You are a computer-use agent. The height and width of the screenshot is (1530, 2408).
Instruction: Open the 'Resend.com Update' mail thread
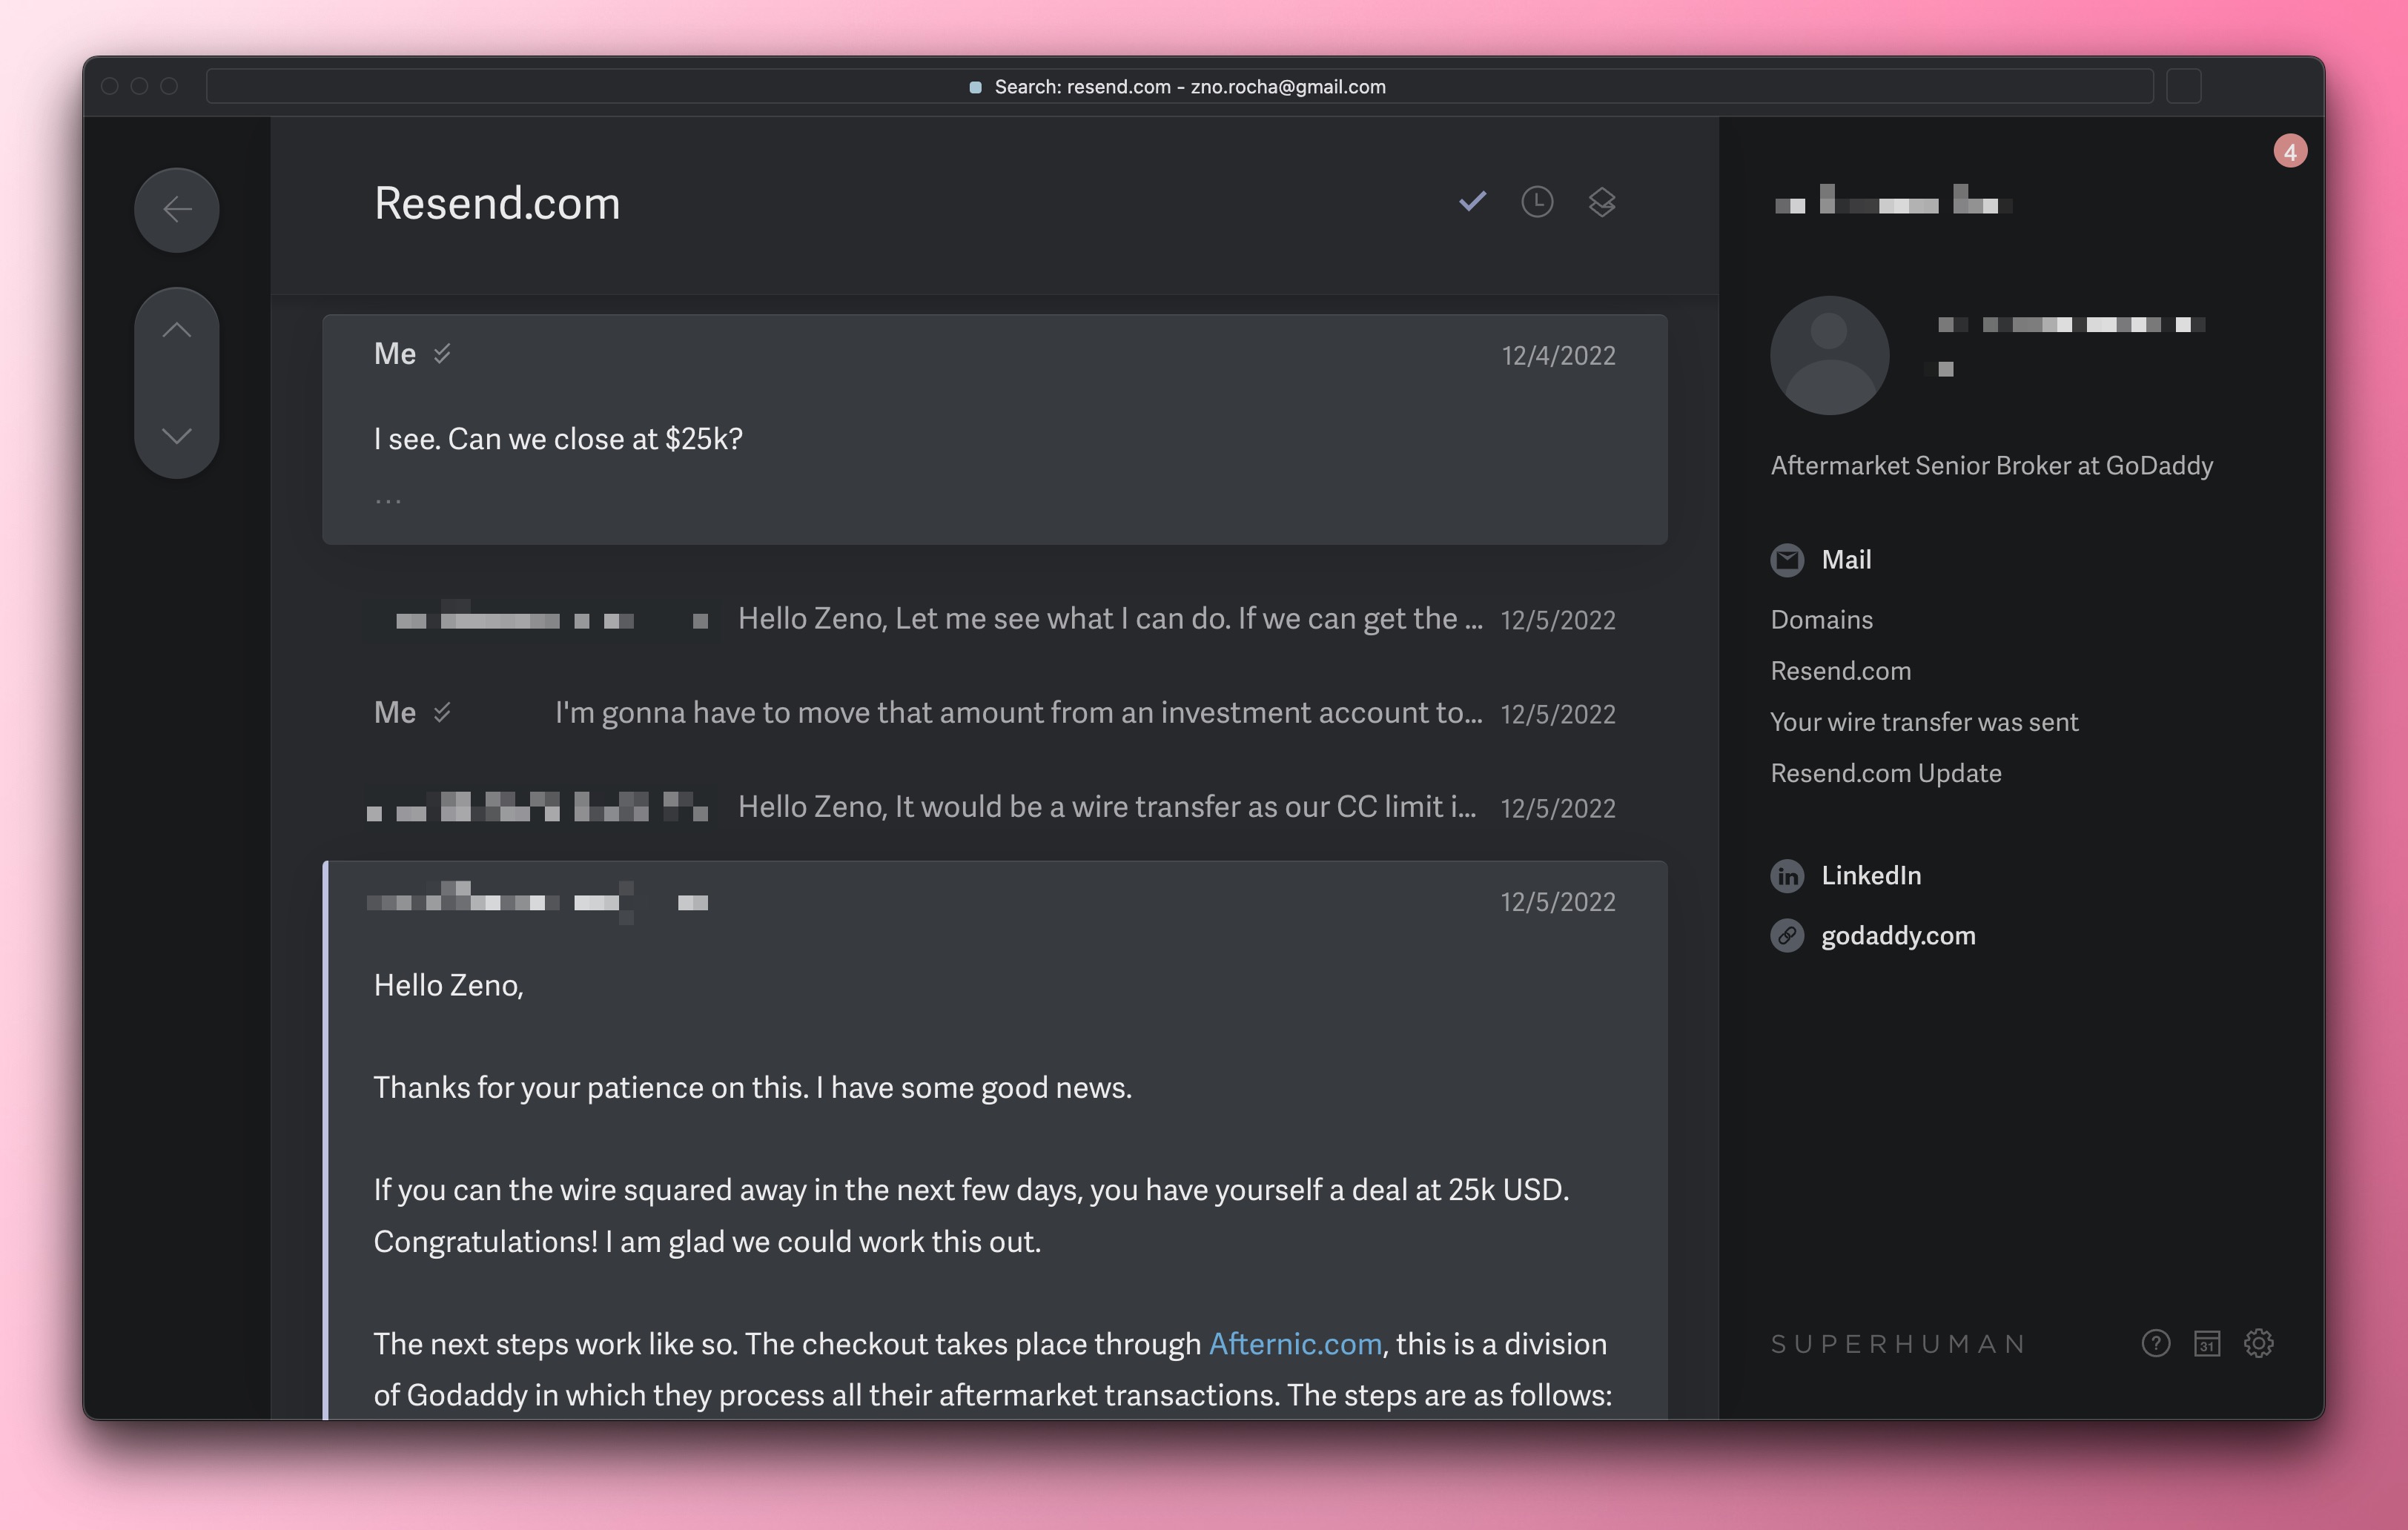[x=1885, y=773]
